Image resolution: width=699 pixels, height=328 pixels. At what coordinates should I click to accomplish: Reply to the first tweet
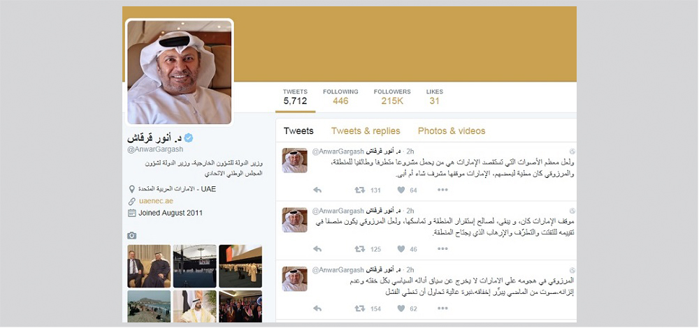(x=317, y=190)
